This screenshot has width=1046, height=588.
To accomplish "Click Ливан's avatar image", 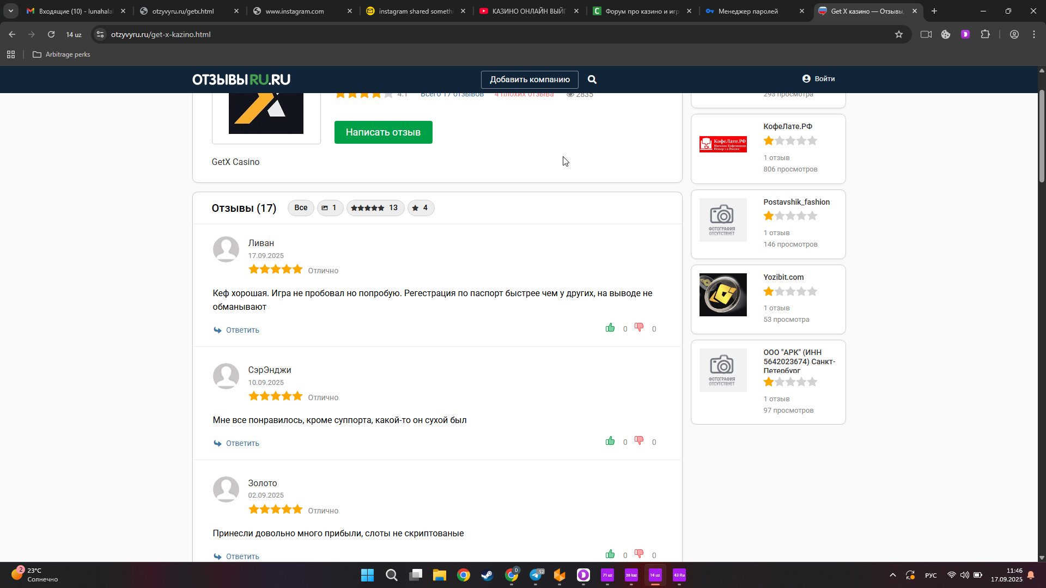I will pyautogui.click(x=226, y=249).
